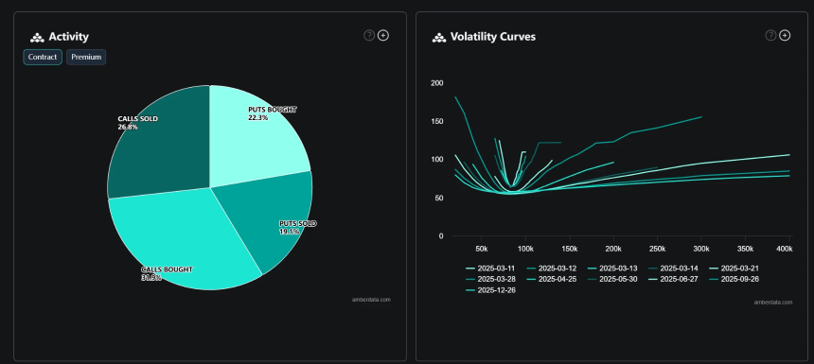
Task: Toggle the 2025-03-11 legend series
Action: pos(490,269)
